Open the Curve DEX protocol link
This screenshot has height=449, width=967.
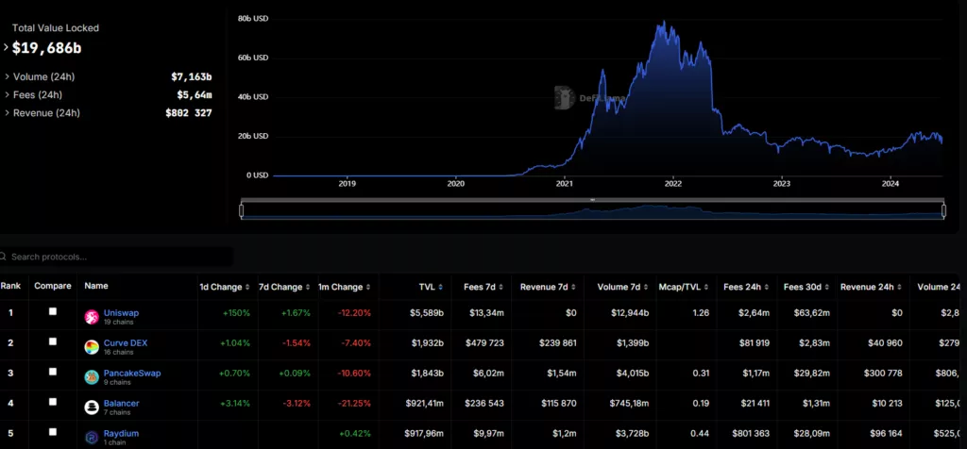[x=126, y=343]
